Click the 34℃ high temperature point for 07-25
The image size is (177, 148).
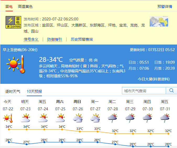[62, 129]
